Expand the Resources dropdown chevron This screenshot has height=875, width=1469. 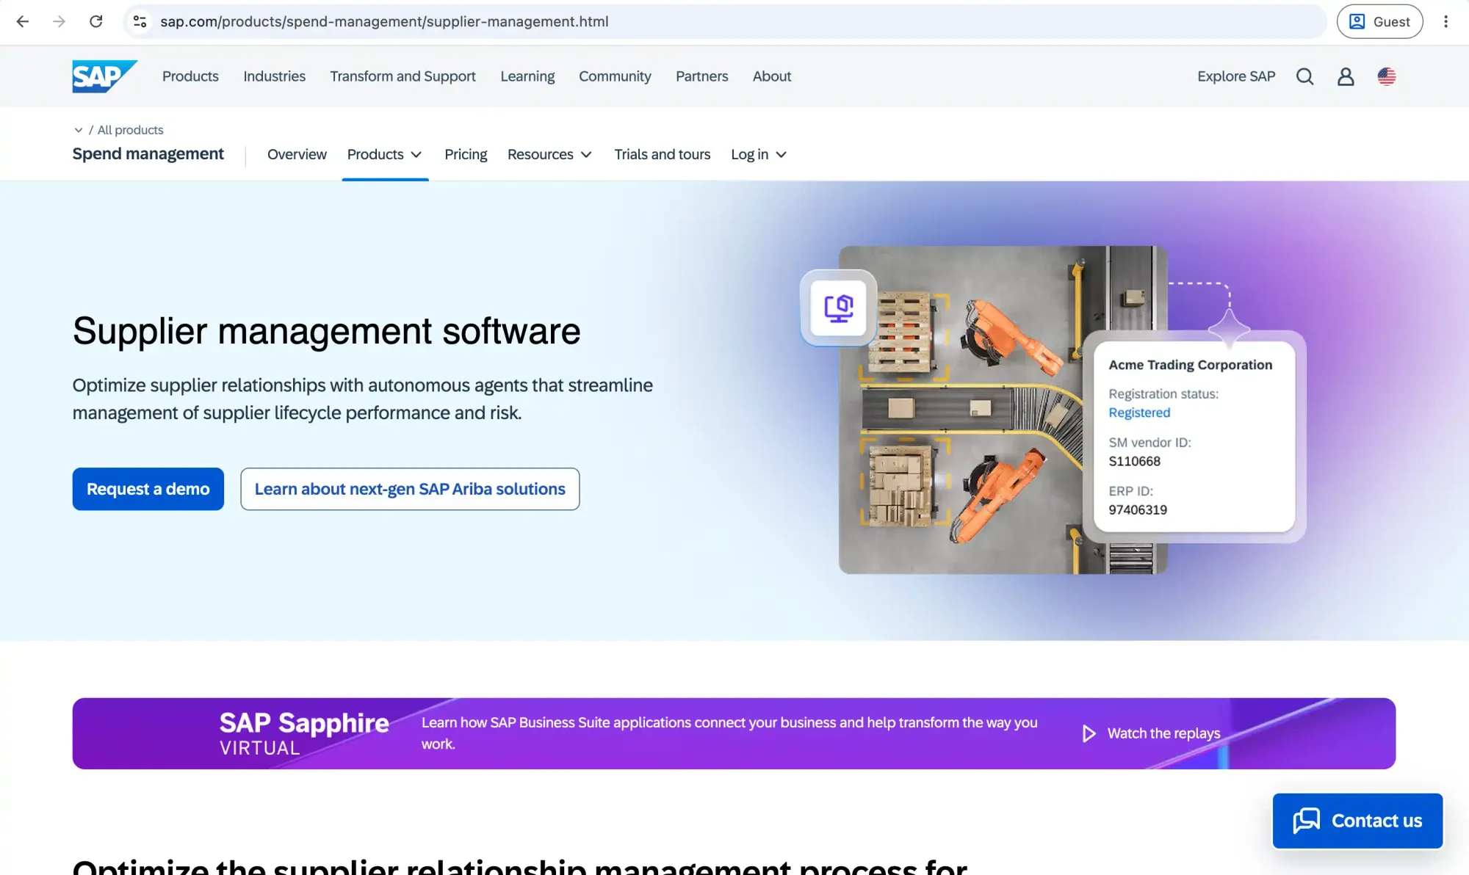586,155
